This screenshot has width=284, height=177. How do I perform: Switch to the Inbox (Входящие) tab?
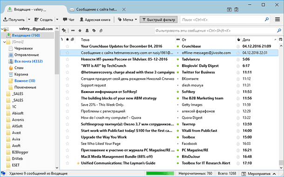click(34, 9)
